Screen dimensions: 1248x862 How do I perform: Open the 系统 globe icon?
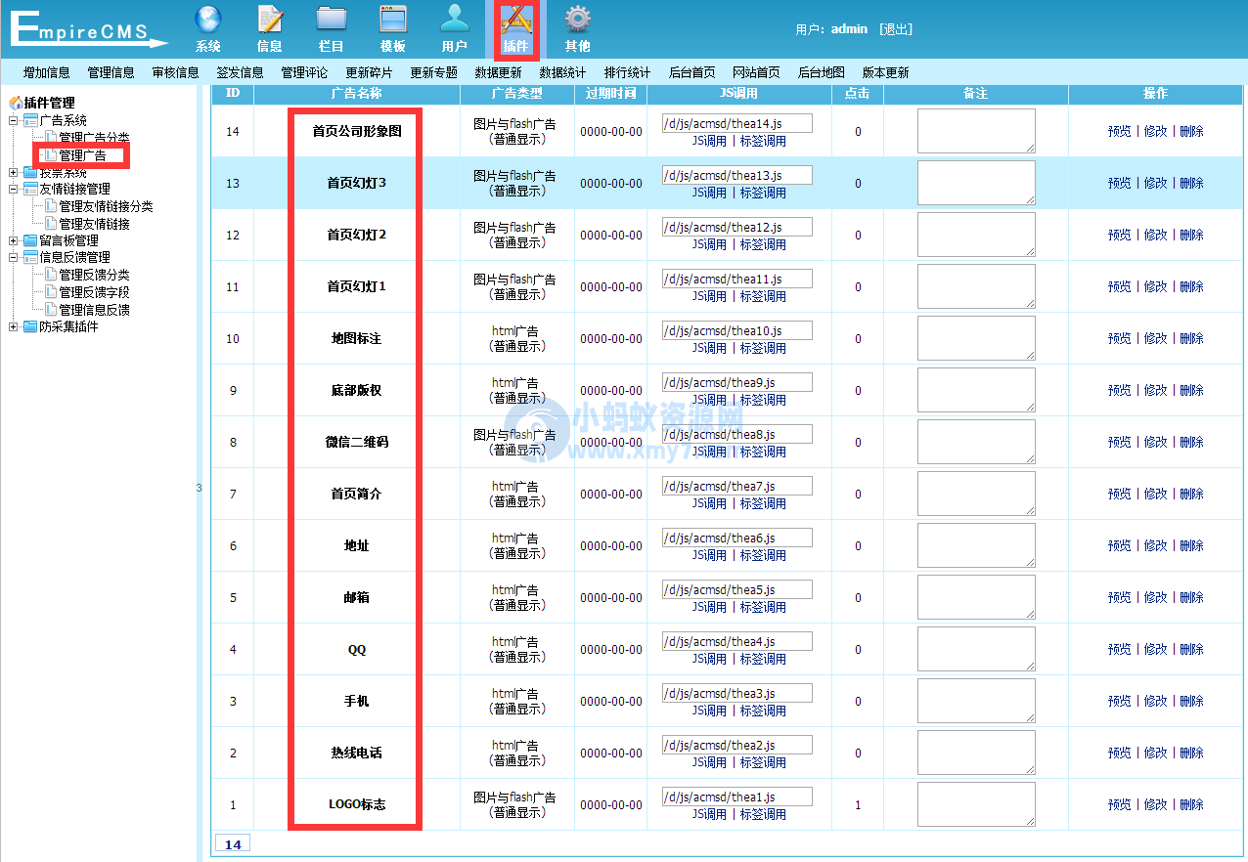[x=207, y=20]
